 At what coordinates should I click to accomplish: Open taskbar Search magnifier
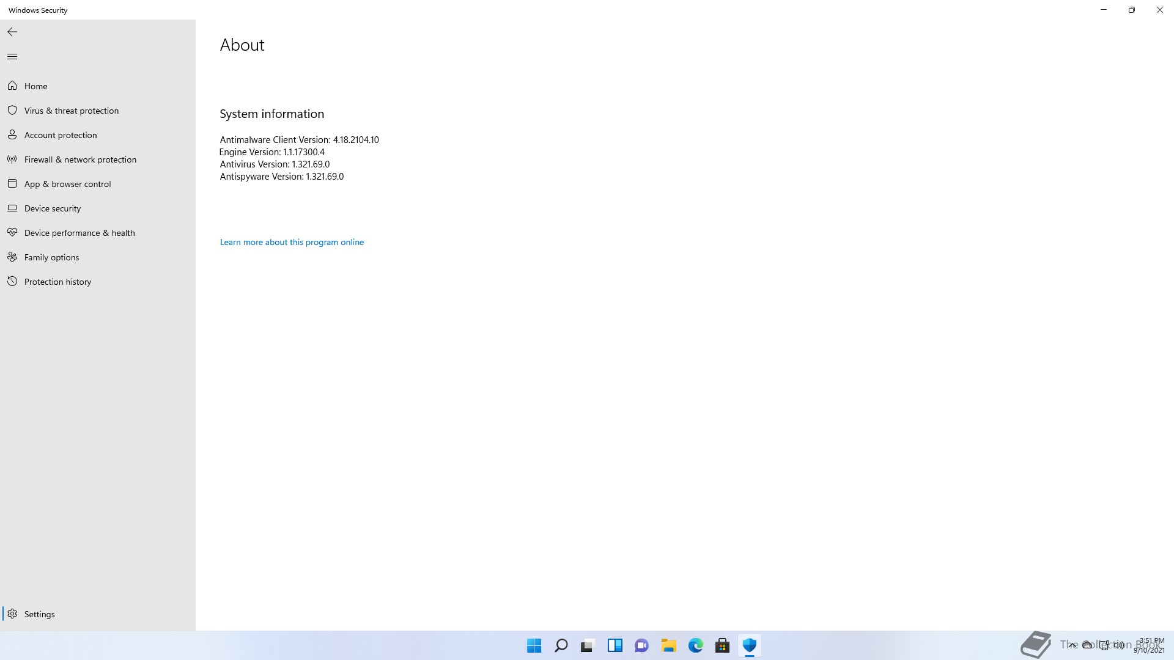[x=561, y=645]
